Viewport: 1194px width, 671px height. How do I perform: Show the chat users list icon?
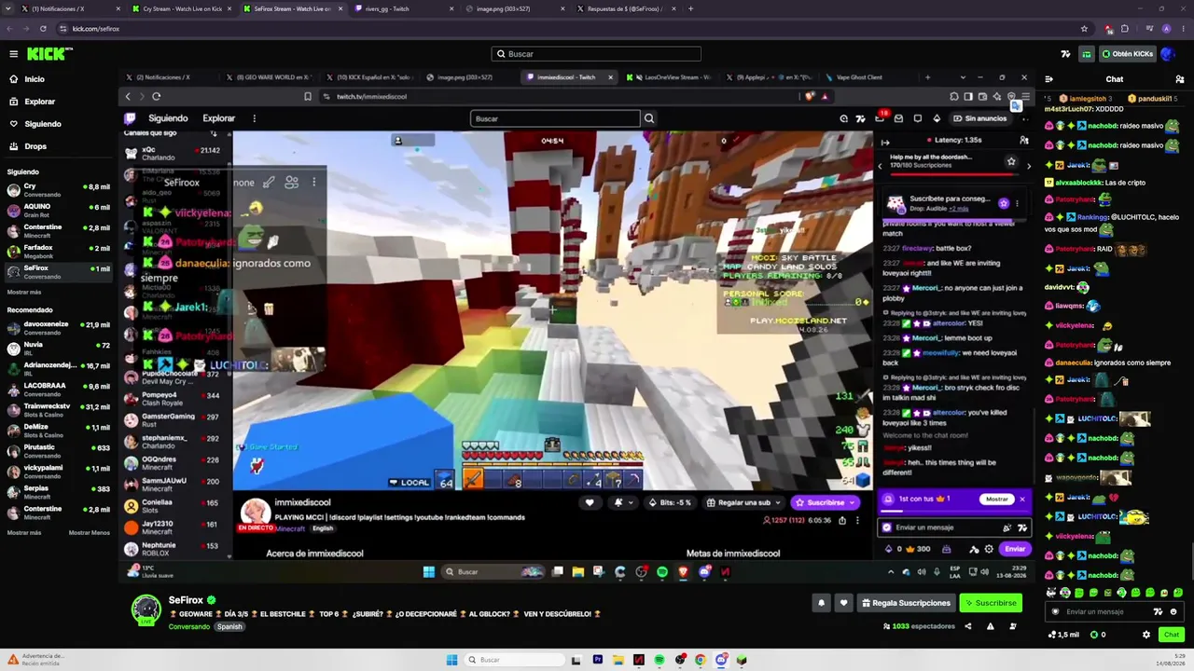[1180, 79]
